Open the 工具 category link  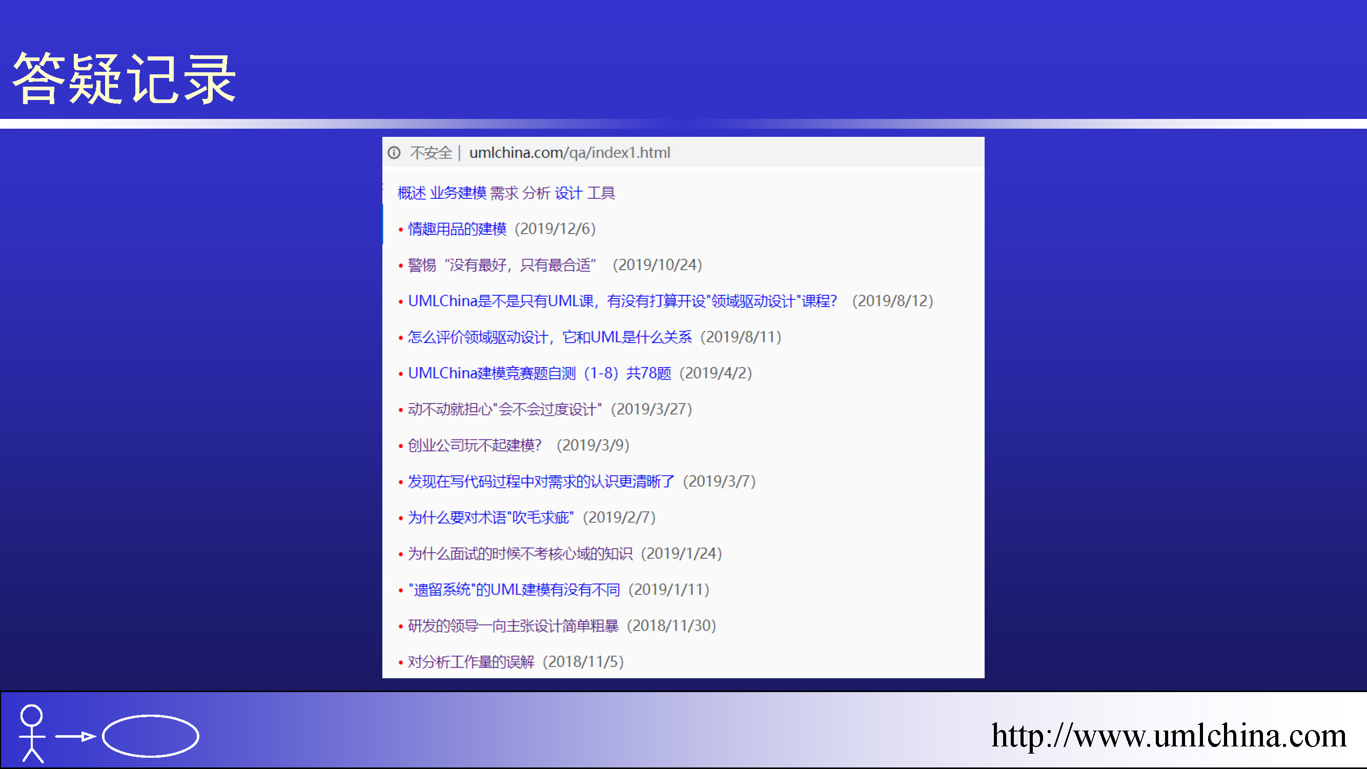click(601, 193)
